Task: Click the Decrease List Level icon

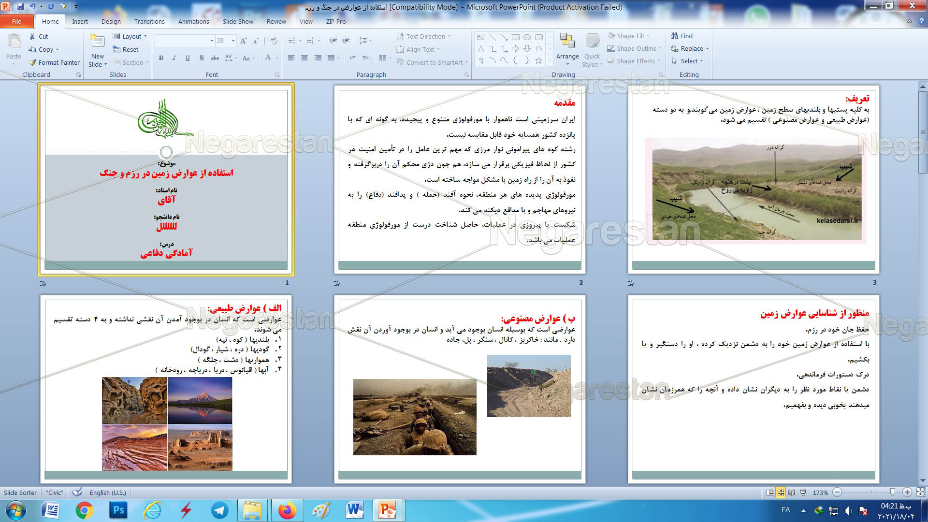Action: 333,41
